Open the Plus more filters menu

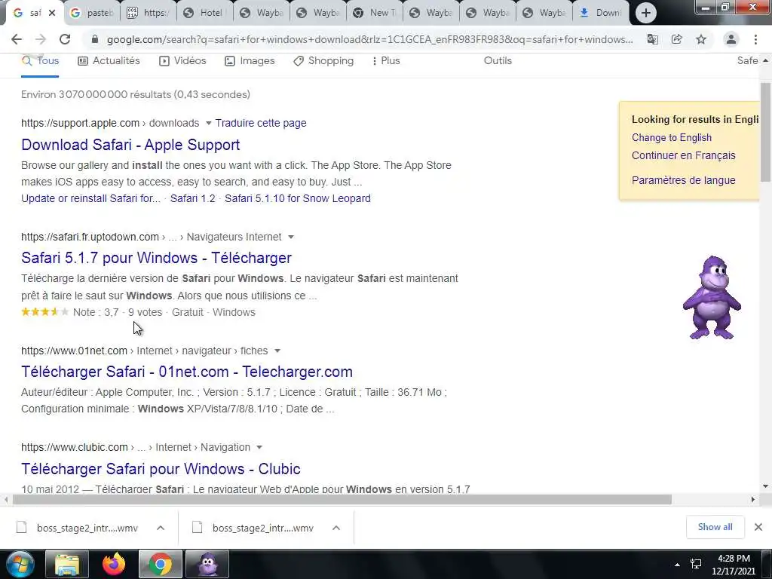386,61
